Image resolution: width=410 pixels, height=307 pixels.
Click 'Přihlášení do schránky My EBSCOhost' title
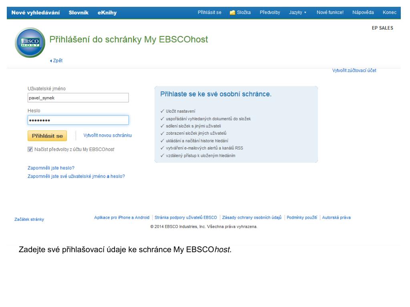click(x=129, y=40)
